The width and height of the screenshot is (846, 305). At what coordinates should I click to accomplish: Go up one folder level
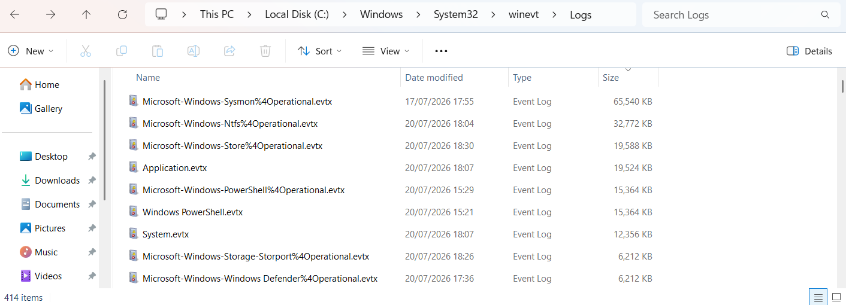click(x=86, y=15)
